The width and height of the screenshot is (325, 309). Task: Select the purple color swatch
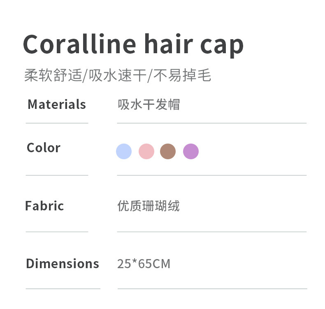click(x=191, y=151)
